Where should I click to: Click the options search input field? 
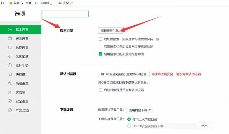pyautogui.click(x=65, y=14)
